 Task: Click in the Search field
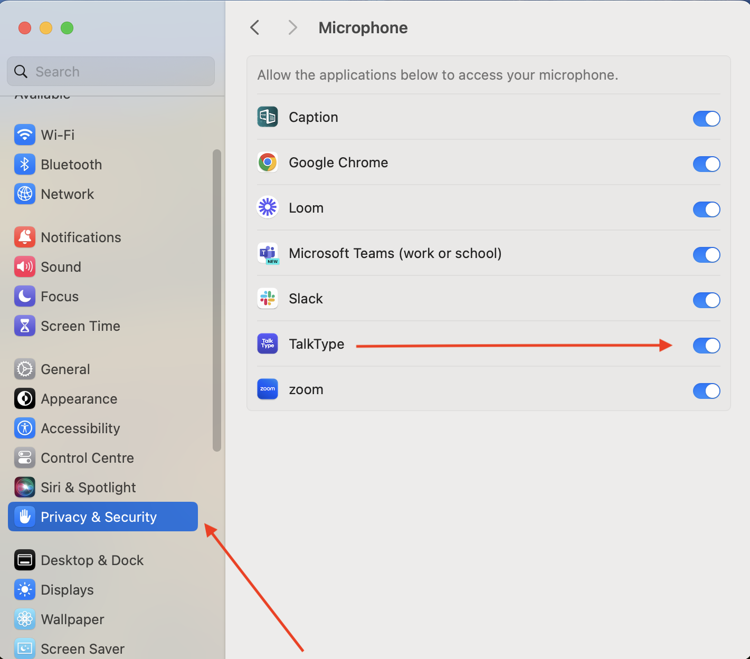click(111, 71)
